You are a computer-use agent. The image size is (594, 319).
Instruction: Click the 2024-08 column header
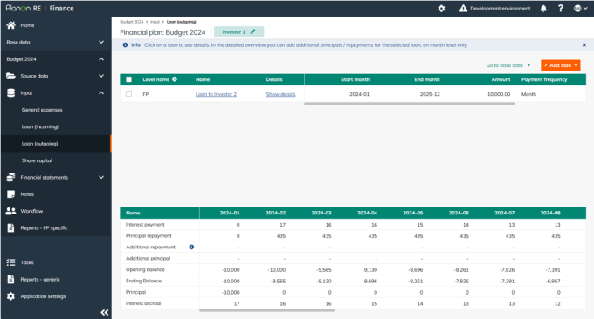click(550, 213)
